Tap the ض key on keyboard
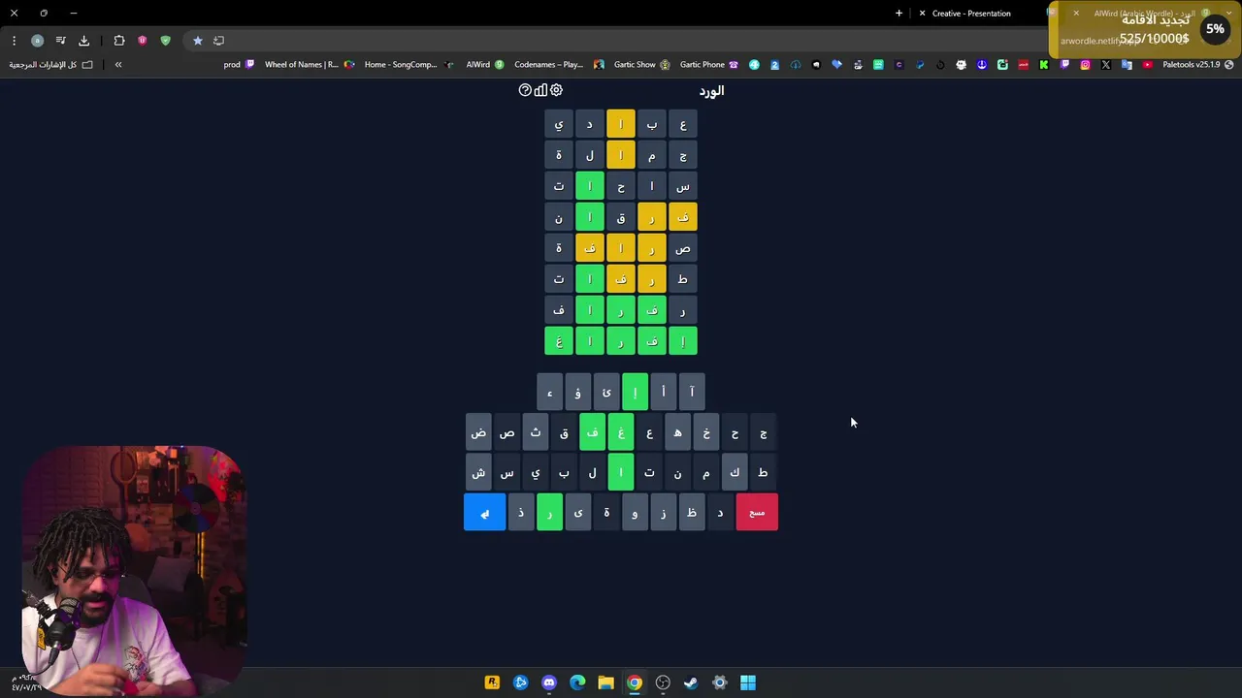Screen dimensions: 1242x698 (x=478, y=432)
